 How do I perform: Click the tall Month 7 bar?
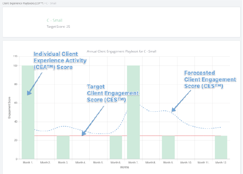tap(133, 112)
